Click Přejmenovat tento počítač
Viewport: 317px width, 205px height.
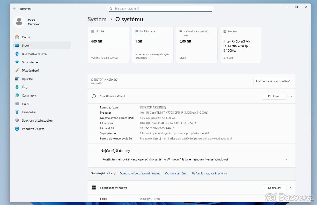(x=273, y=81)
